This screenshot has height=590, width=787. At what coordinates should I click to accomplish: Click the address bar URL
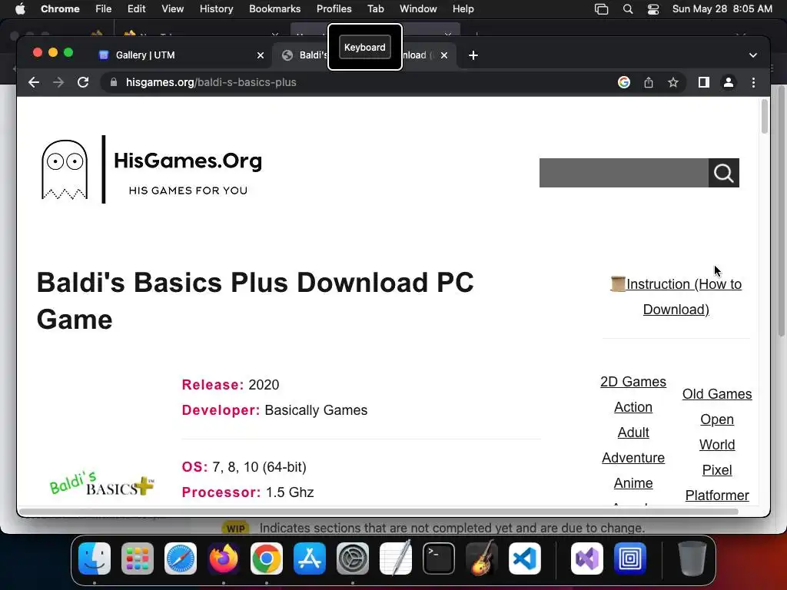211,82
